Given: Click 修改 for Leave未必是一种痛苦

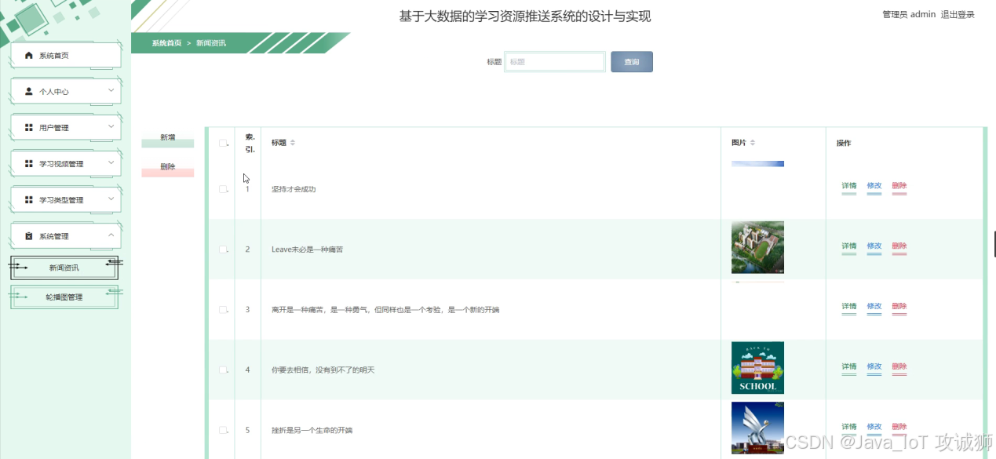Looking at the screenshot, I should coord(874,247).
